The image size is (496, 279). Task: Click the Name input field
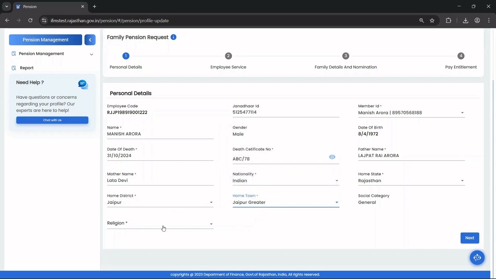(x=160, y=134)
